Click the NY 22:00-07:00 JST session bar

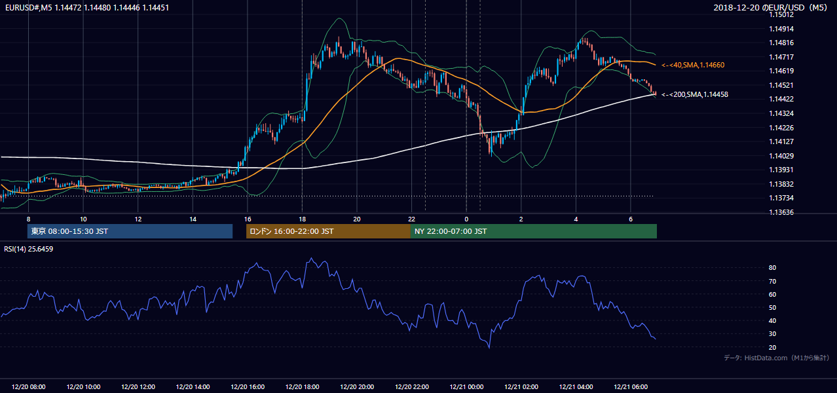coord(534,231)
